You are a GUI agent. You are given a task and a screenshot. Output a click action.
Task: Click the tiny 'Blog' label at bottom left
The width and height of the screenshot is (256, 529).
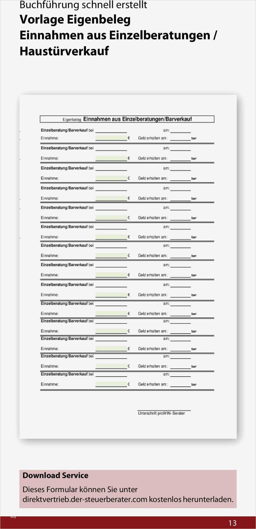pos(13,517)
